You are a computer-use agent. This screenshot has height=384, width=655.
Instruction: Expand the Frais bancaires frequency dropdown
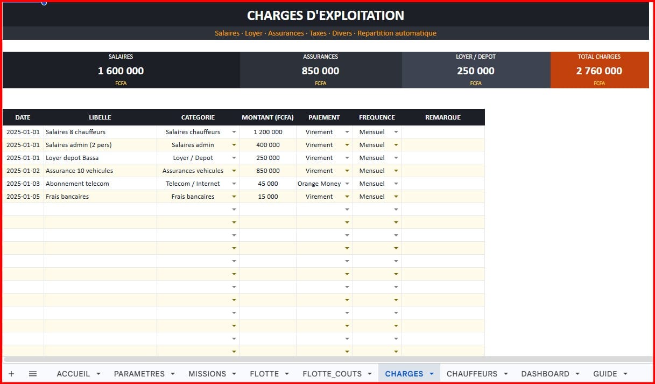396,197
